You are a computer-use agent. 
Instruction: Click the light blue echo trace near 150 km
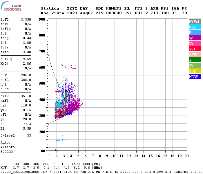[x=61, y=140]
